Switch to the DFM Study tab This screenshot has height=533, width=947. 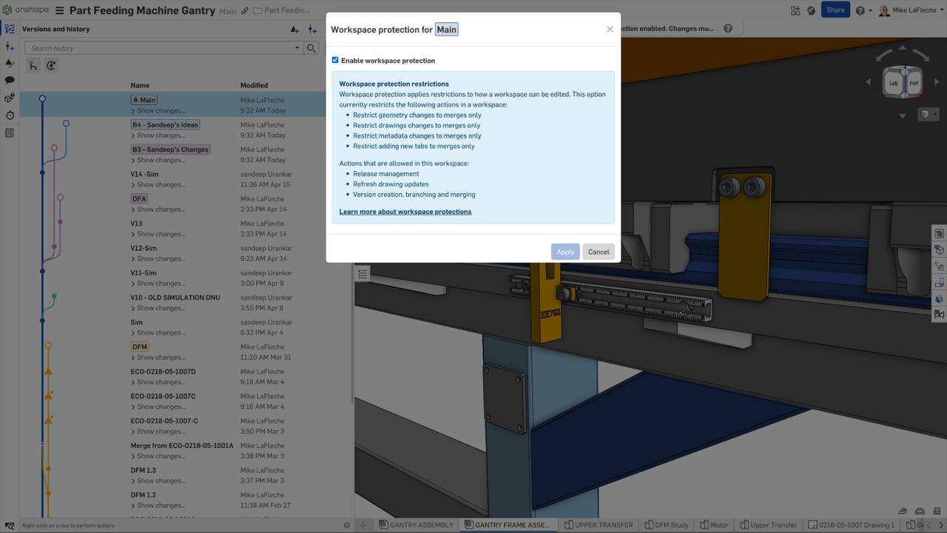coord(666,525)
